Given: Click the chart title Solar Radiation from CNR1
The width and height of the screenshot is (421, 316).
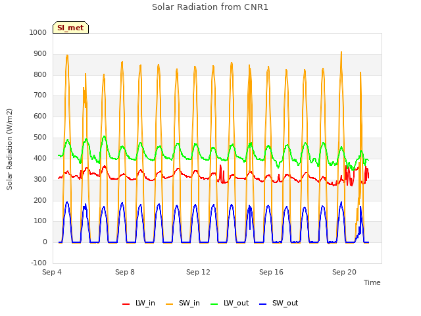Looking at the screenshot, I should click(x=210, y=7).
